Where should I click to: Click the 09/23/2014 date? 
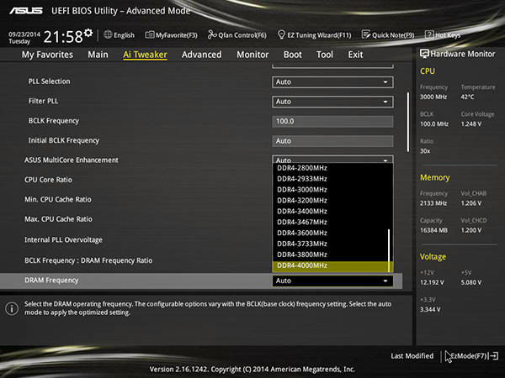[x=24, y=34]
